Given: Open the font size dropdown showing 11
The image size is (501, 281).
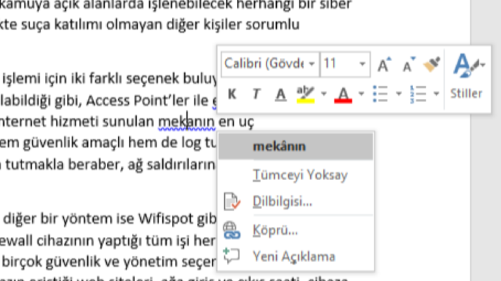Looking at the screenshot, I should (362, 64).
